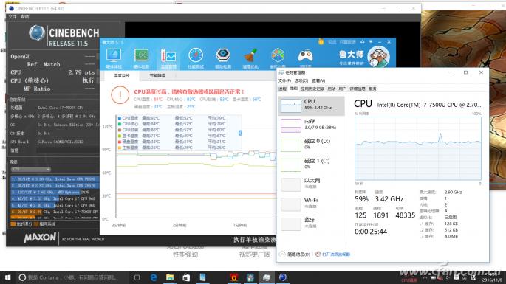Image resolution: width=506 pixels, height=284 pixels.
Task: Toggle 硬盘温度 red legend marker
Action: pyautogui.click(x=120, y=142)
